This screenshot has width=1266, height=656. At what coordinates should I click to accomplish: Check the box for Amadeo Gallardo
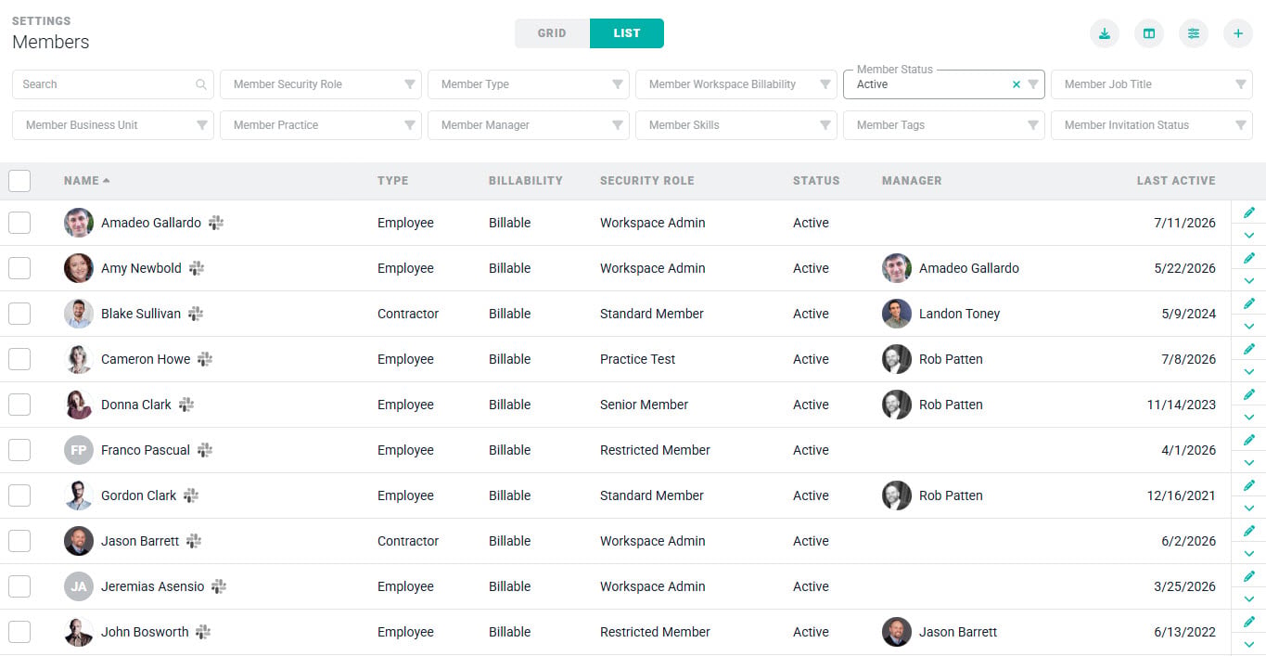(x=19, y=223)
